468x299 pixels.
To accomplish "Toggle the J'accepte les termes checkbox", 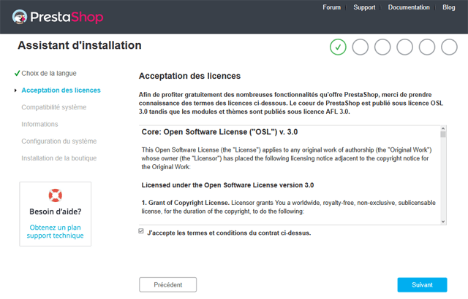I will click(141, 231).
